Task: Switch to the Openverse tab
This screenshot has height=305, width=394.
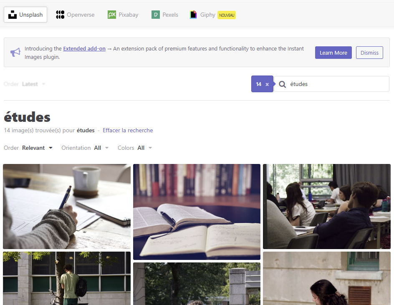Action: click(75, 15)
